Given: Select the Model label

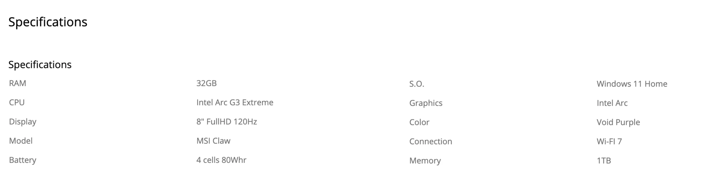Looking at the screenshot, I should 21,141.
